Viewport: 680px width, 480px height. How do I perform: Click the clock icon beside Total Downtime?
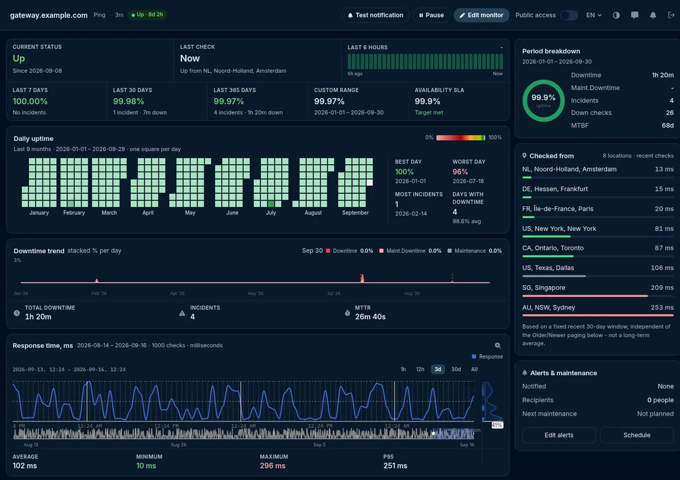click(x=16, y=313)
